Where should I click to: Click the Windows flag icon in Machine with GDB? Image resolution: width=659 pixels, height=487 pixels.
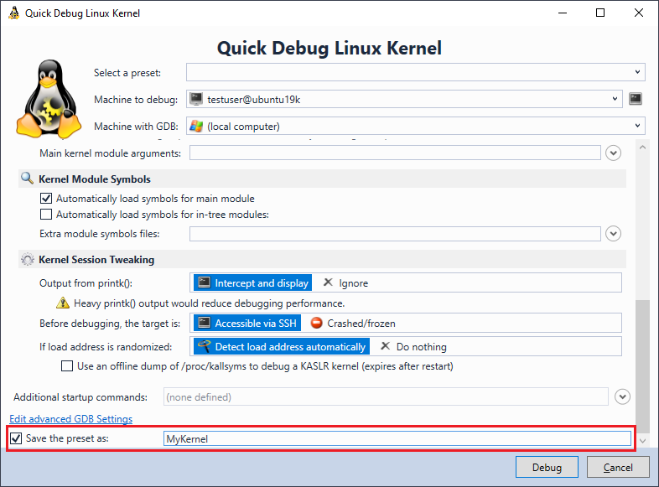click(x=196, y=126)
